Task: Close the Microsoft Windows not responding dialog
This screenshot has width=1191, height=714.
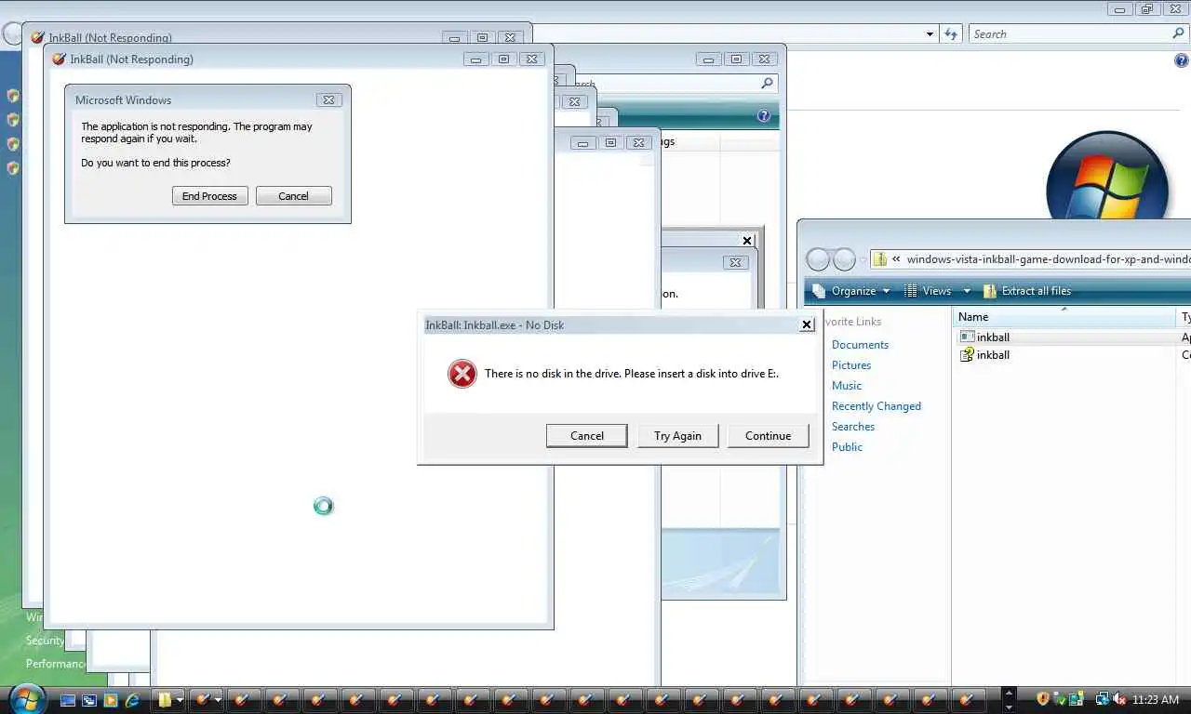Action: (x=328, y=99)
